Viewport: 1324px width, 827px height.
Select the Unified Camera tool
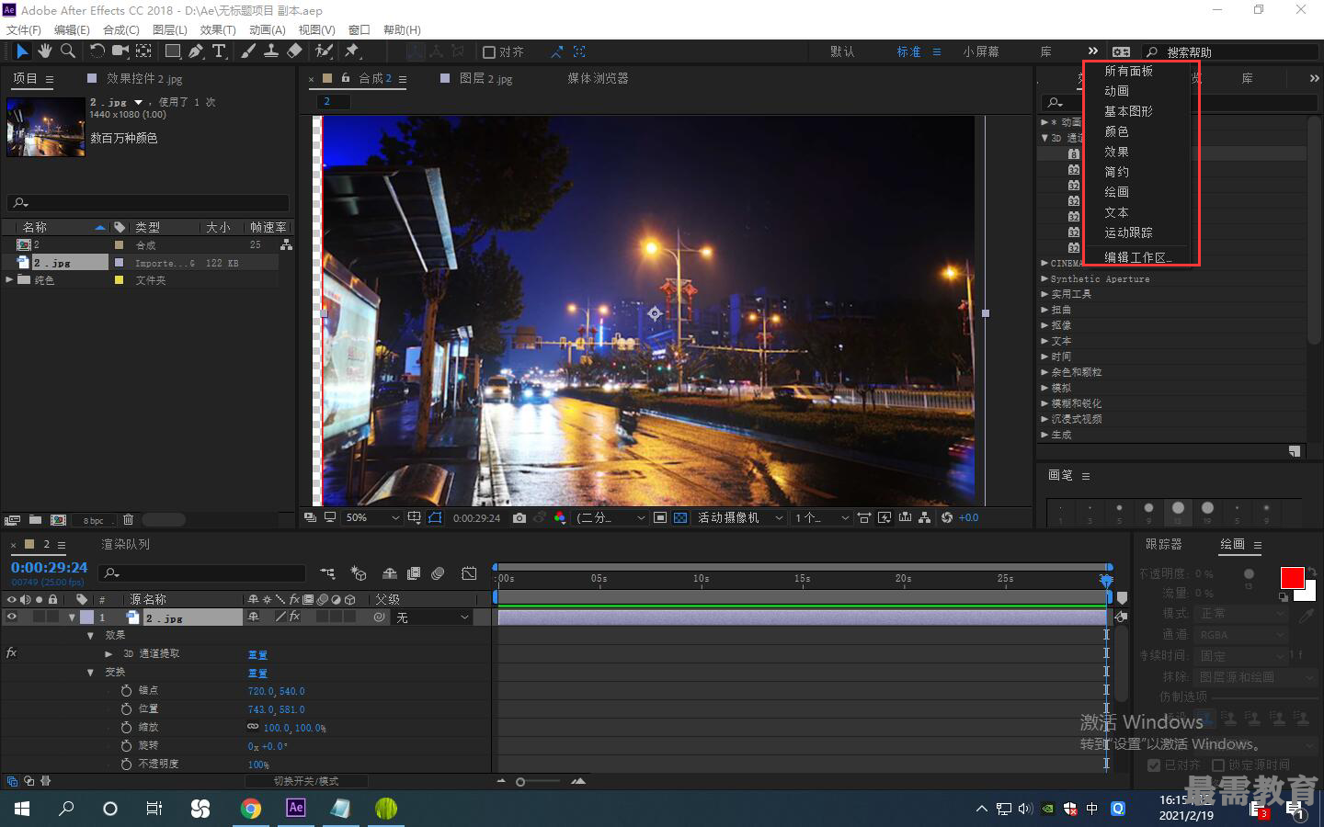point(120,51)
